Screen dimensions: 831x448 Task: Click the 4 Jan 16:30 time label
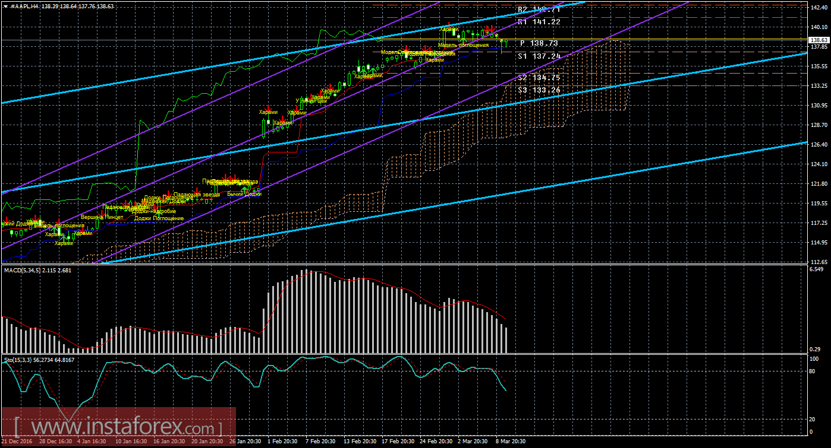click(91, 441)
